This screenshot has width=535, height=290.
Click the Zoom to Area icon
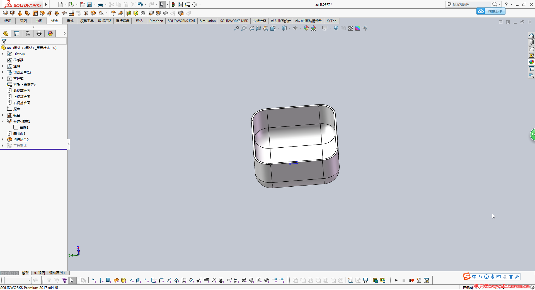[x=244, y=28]
